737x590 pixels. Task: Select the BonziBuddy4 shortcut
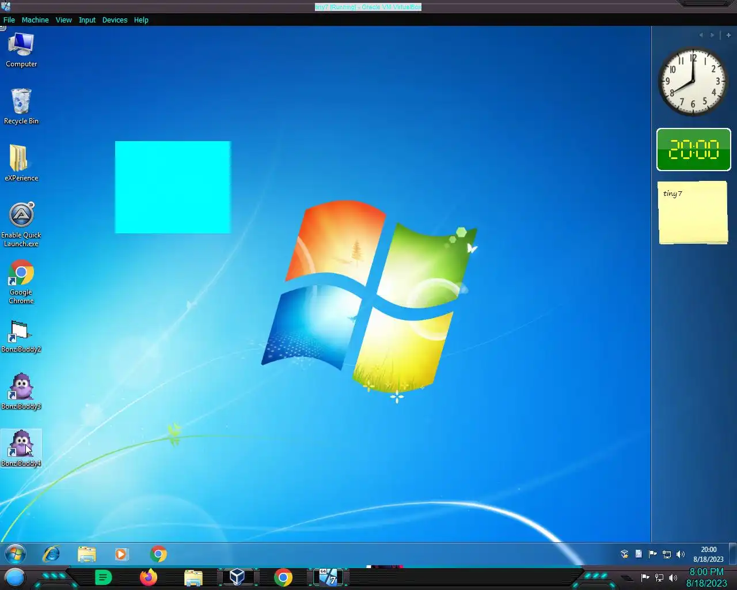click(21, 449)
